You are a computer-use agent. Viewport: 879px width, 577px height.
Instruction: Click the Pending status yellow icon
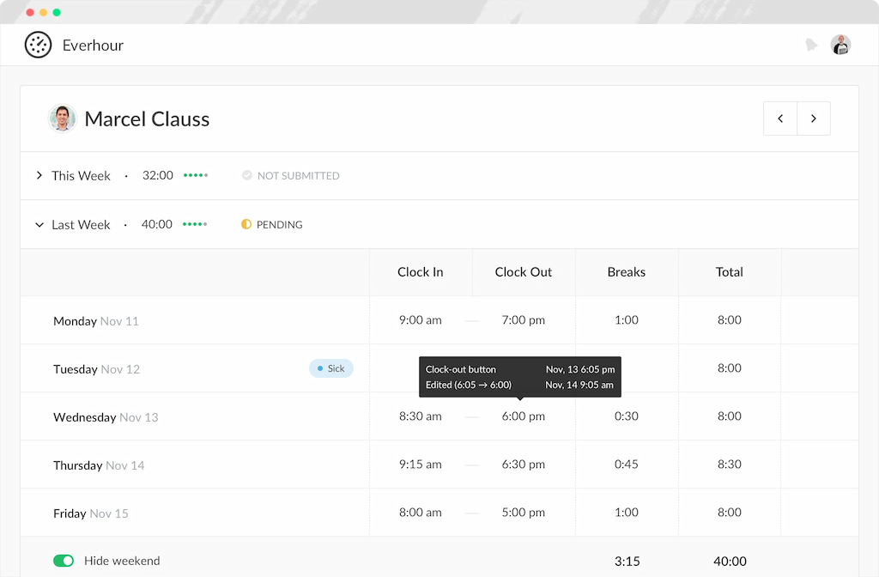point(246,224)
